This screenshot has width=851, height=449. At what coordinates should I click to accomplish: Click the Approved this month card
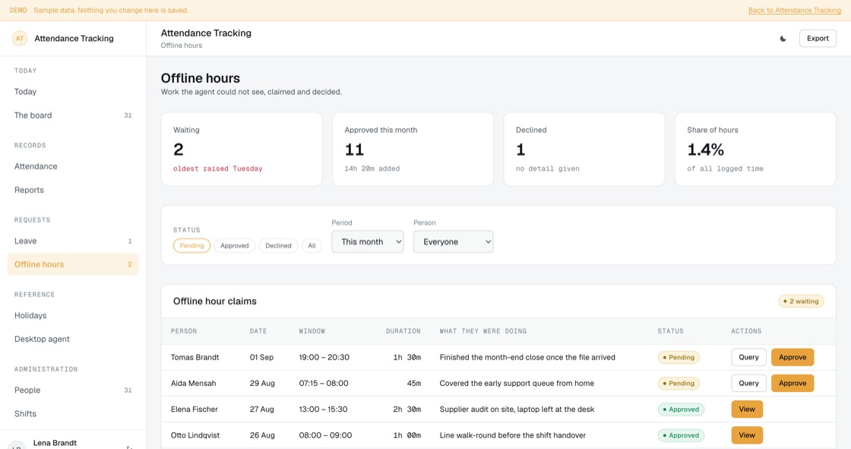413,150
